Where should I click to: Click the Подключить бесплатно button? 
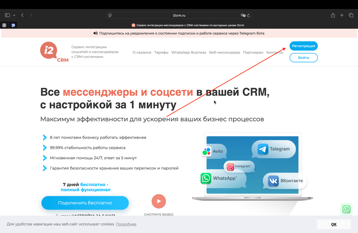coord(85,203)
